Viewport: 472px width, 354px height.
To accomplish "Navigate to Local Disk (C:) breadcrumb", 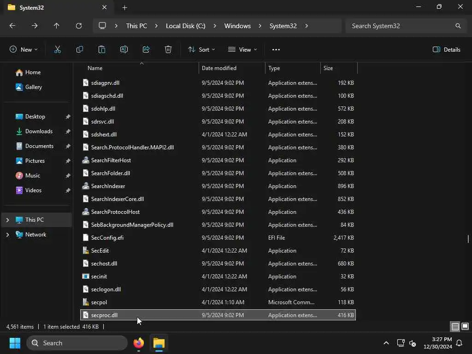I will (185, 26).
